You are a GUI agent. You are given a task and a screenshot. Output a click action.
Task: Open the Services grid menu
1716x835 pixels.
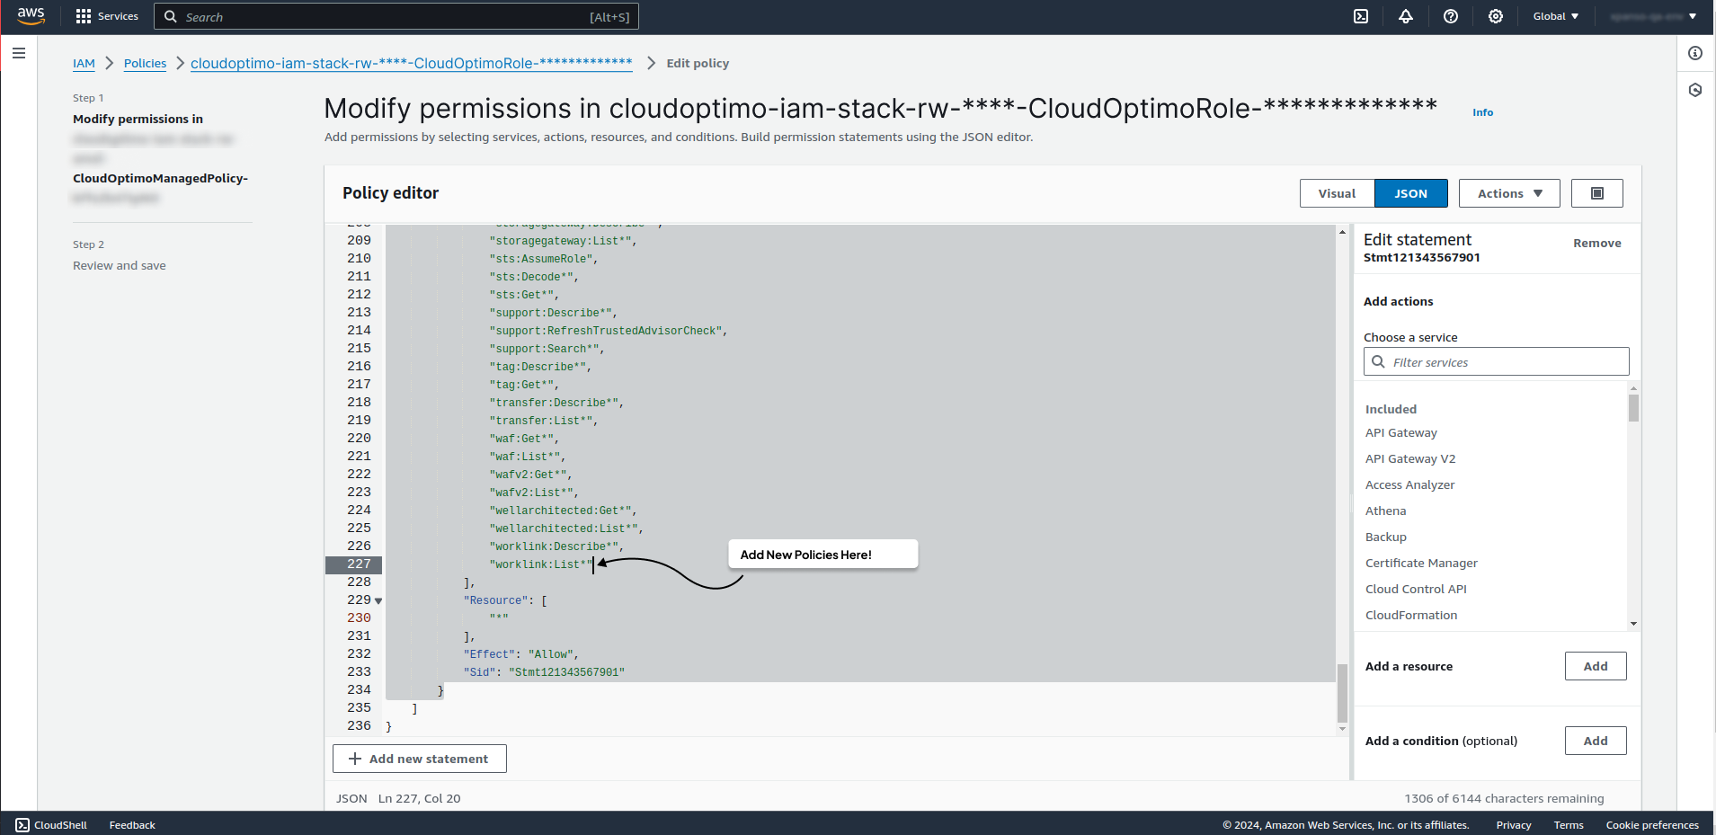(107, 16)
